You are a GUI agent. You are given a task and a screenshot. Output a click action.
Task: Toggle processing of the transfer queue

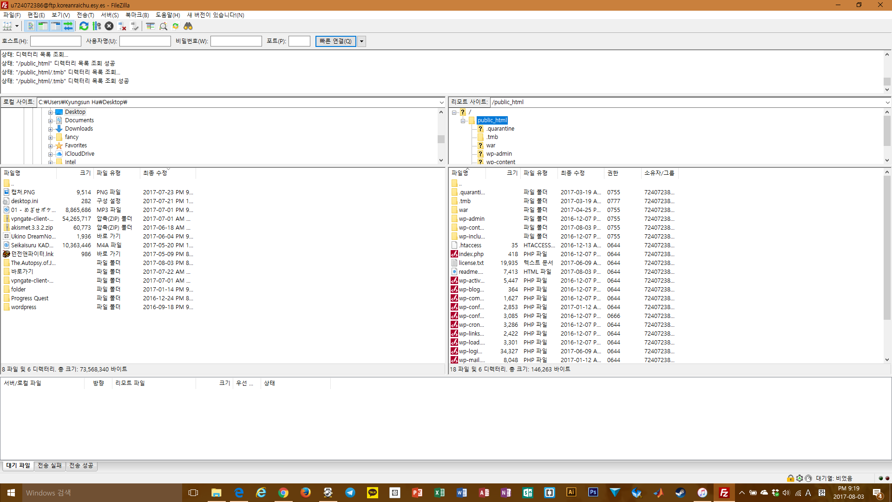(x=97, y=26)
